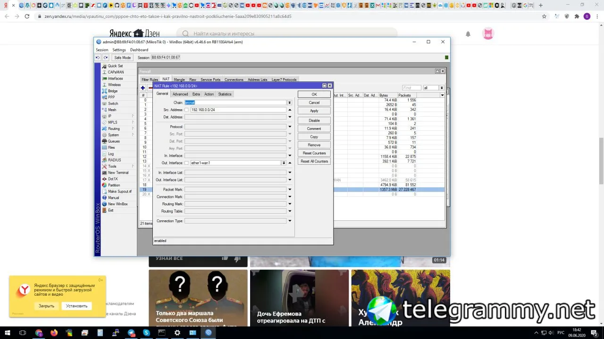Open Yandex Zen notifications bell

(x=468, y=34)
